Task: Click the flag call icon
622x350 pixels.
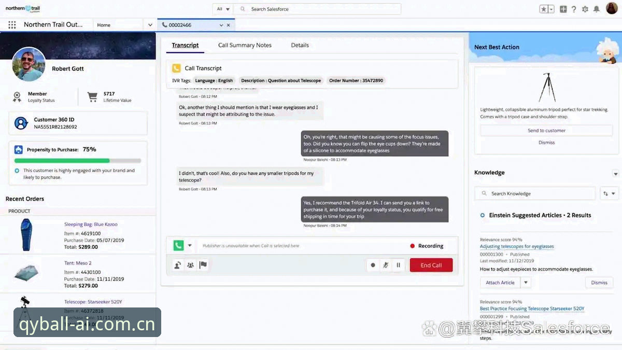Action: click(x=203, y=265)
